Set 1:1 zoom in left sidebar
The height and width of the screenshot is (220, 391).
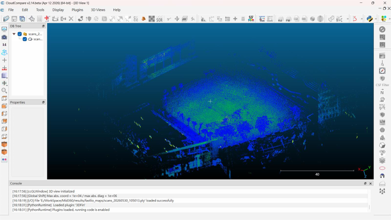(x=4, y=44)
